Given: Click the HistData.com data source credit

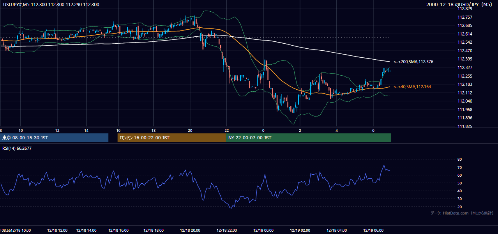Looking at the screenshot, I should pyautogui.click(x=462, y=213).
